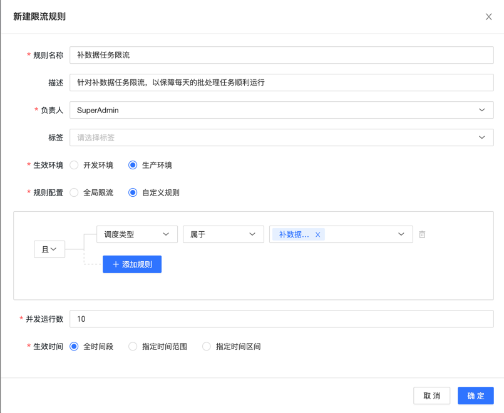Image resolution: width=504 pixels, height=413 pixels.
Task: Open the 属于 operator dropdown
Action: pos(224,234)
